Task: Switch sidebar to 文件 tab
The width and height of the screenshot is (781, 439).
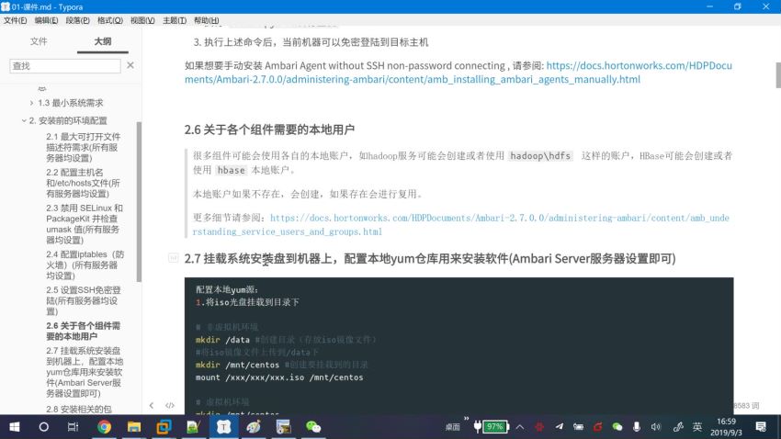Action: coord(39,41)
